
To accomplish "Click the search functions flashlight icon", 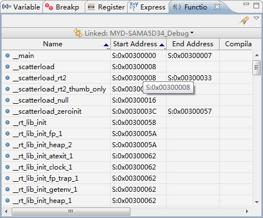I will (x=244, y=21).
